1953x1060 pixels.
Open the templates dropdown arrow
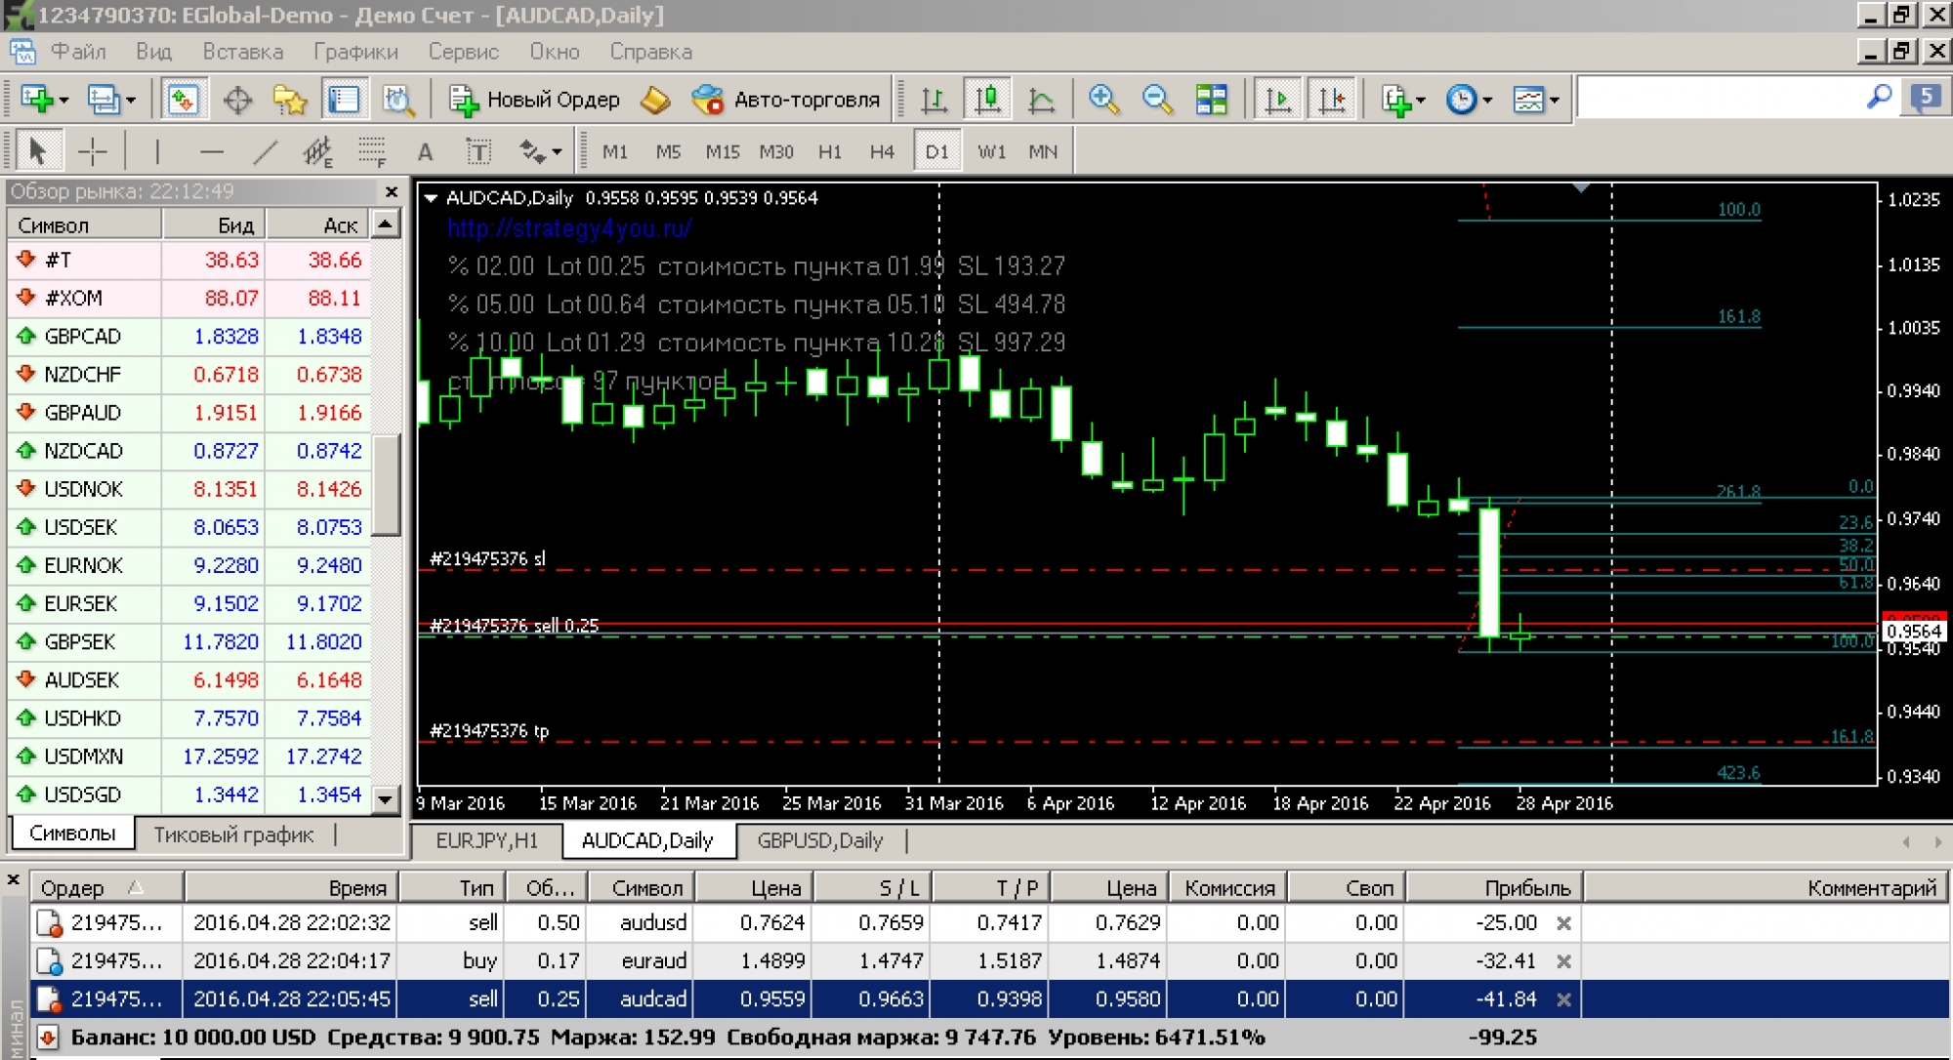click(1555, 100)
